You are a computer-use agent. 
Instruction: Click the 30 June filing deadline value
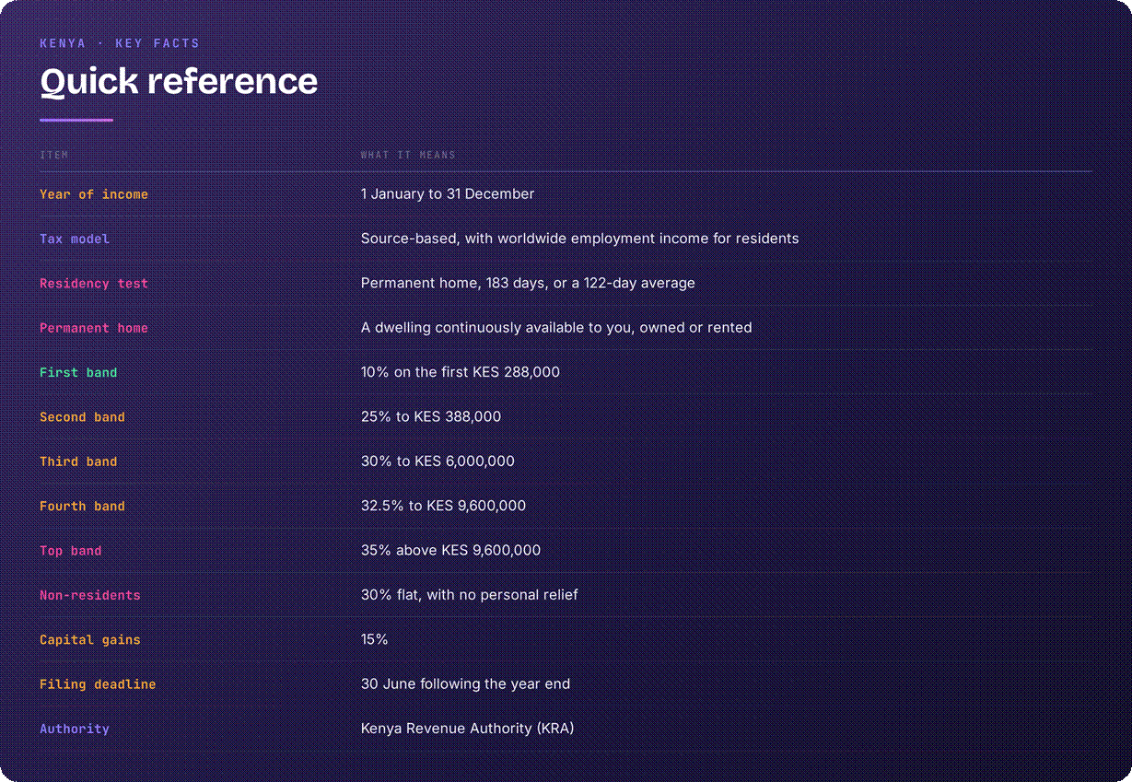465,684
